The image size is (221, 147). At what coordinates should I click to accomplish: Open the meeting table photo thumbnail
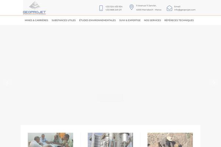click(50, 140)
